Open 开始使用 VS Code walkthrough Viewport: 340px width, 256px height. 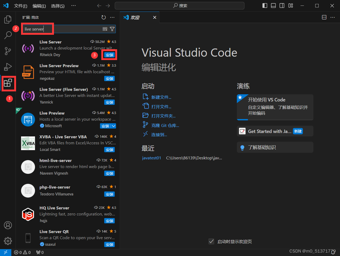pos(275,107)
